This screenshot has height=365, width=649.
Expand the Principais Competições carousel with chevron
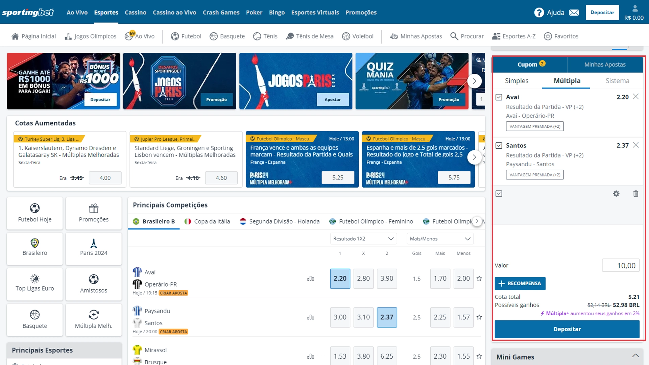(477, 221)
